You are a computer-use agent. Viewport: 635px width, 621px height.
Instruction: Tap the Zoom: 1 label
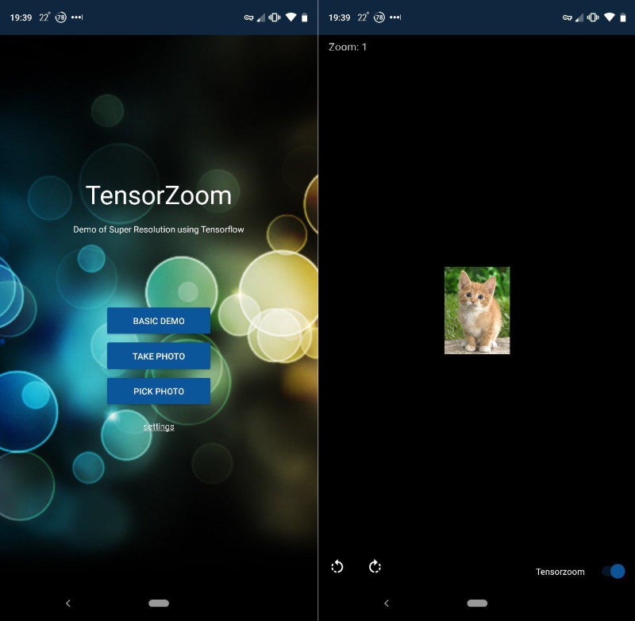coord(348,47)
